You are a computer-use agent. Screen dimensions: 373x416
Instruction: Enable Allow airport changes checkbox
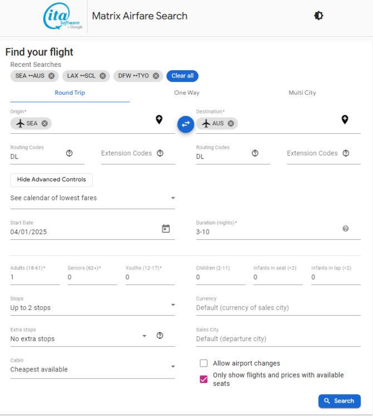point(203,363)
